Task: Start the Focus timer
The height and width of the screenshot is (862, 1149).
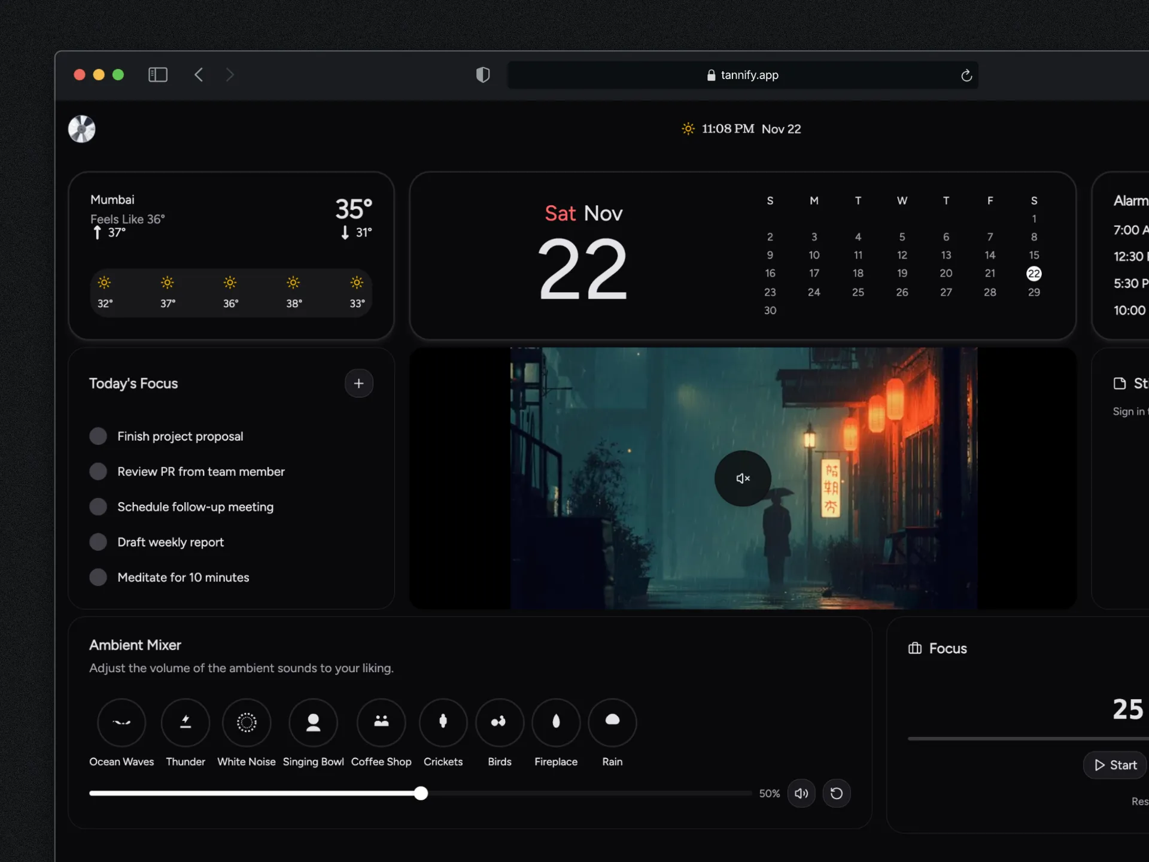Action: pyautogui.click(x=1114, y=765)
